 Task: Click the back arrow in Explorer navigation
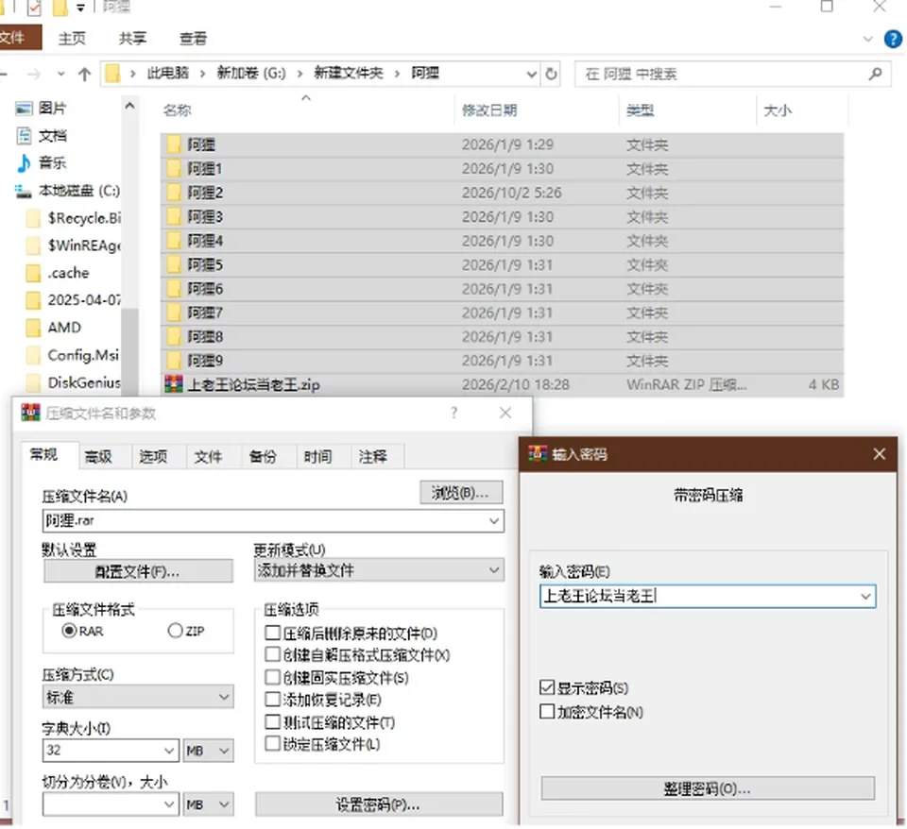point(4,74)
